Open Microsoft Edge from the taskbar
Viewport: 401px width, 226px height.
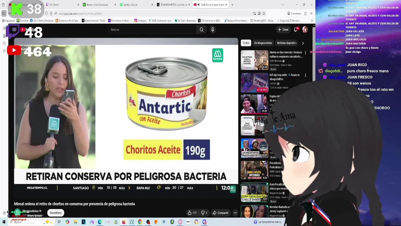[x=100, y=222]
